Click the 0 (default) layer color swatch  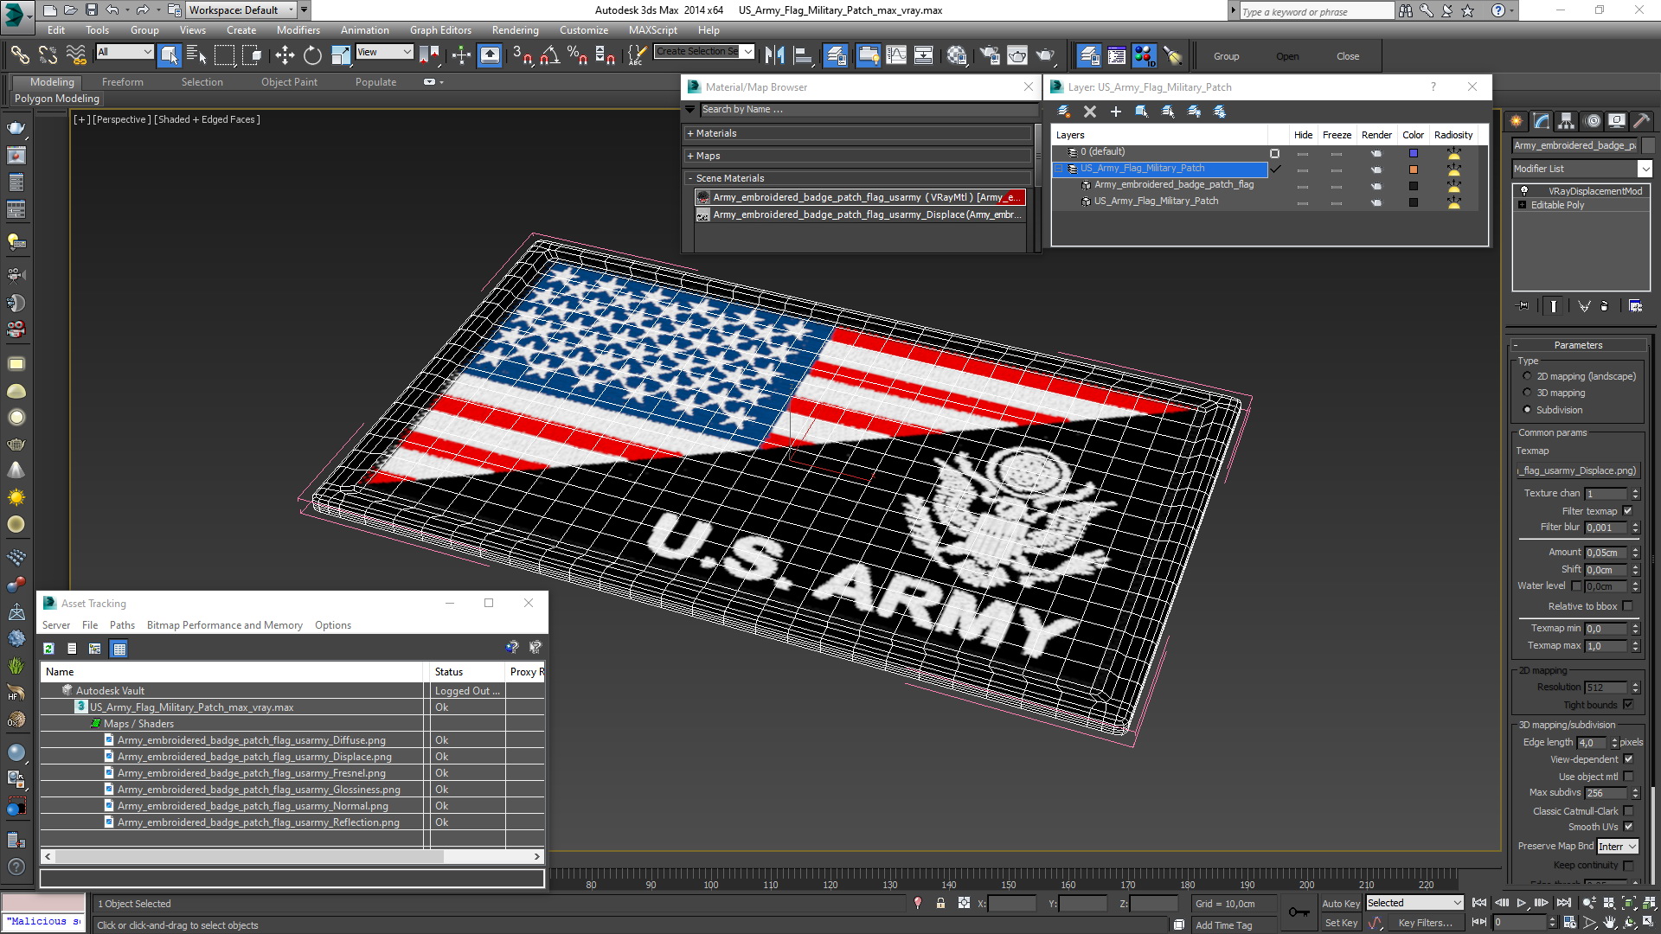coord(1414,153)
